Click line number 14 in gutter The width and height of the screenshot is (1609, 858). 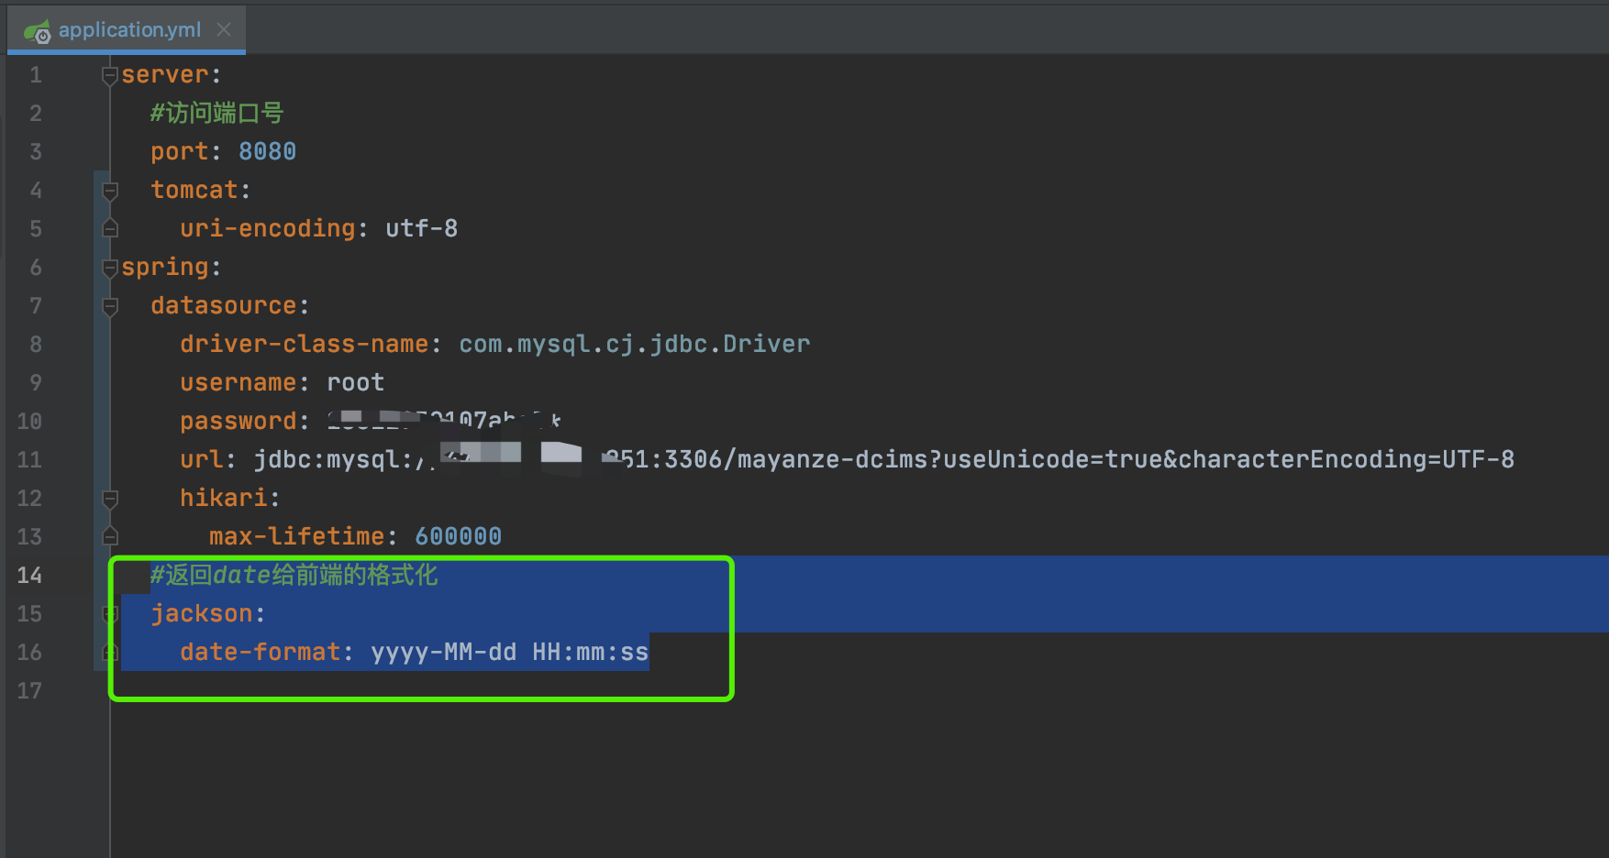pos(29,575)
